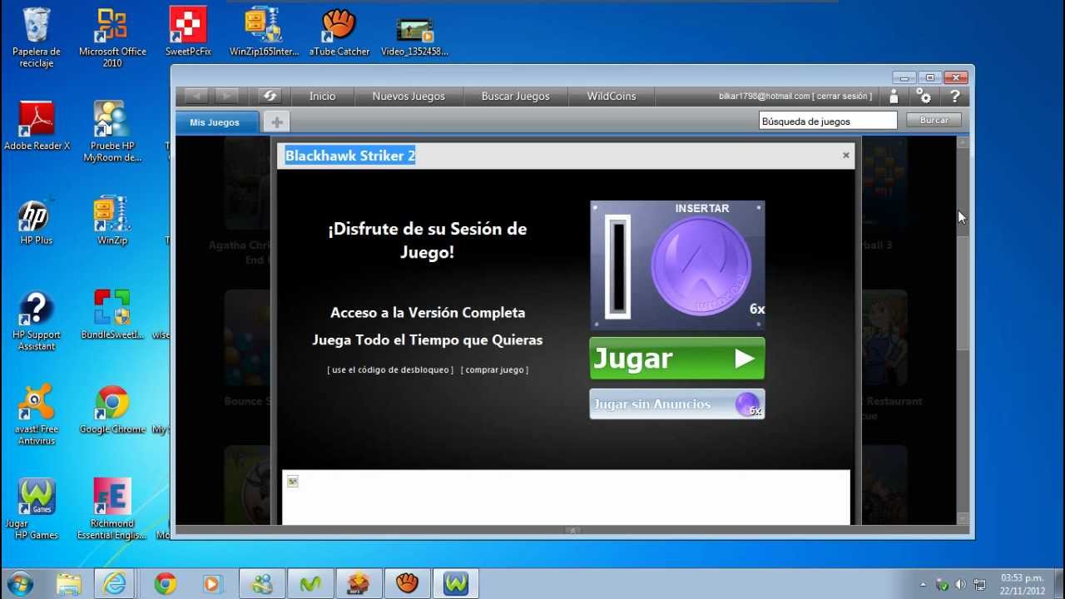
Task: Click the Blackhawk Striker 2 title text
Action: (x=350, y=156)
